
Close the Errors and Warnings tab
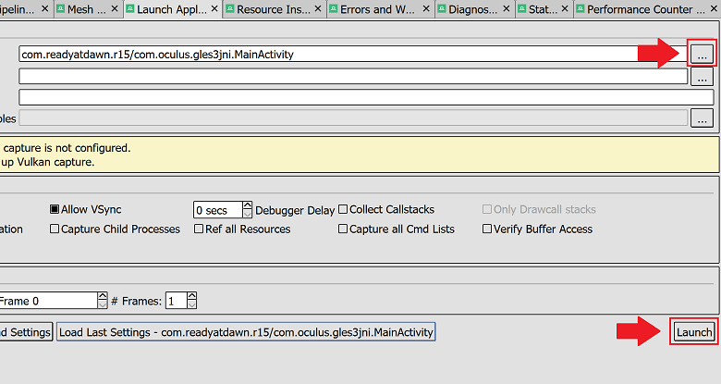point(428,10)
